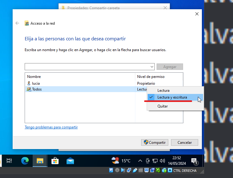233x178 pixels.
Task: Open the volume speaker tray icon
Action: (162, 161)
